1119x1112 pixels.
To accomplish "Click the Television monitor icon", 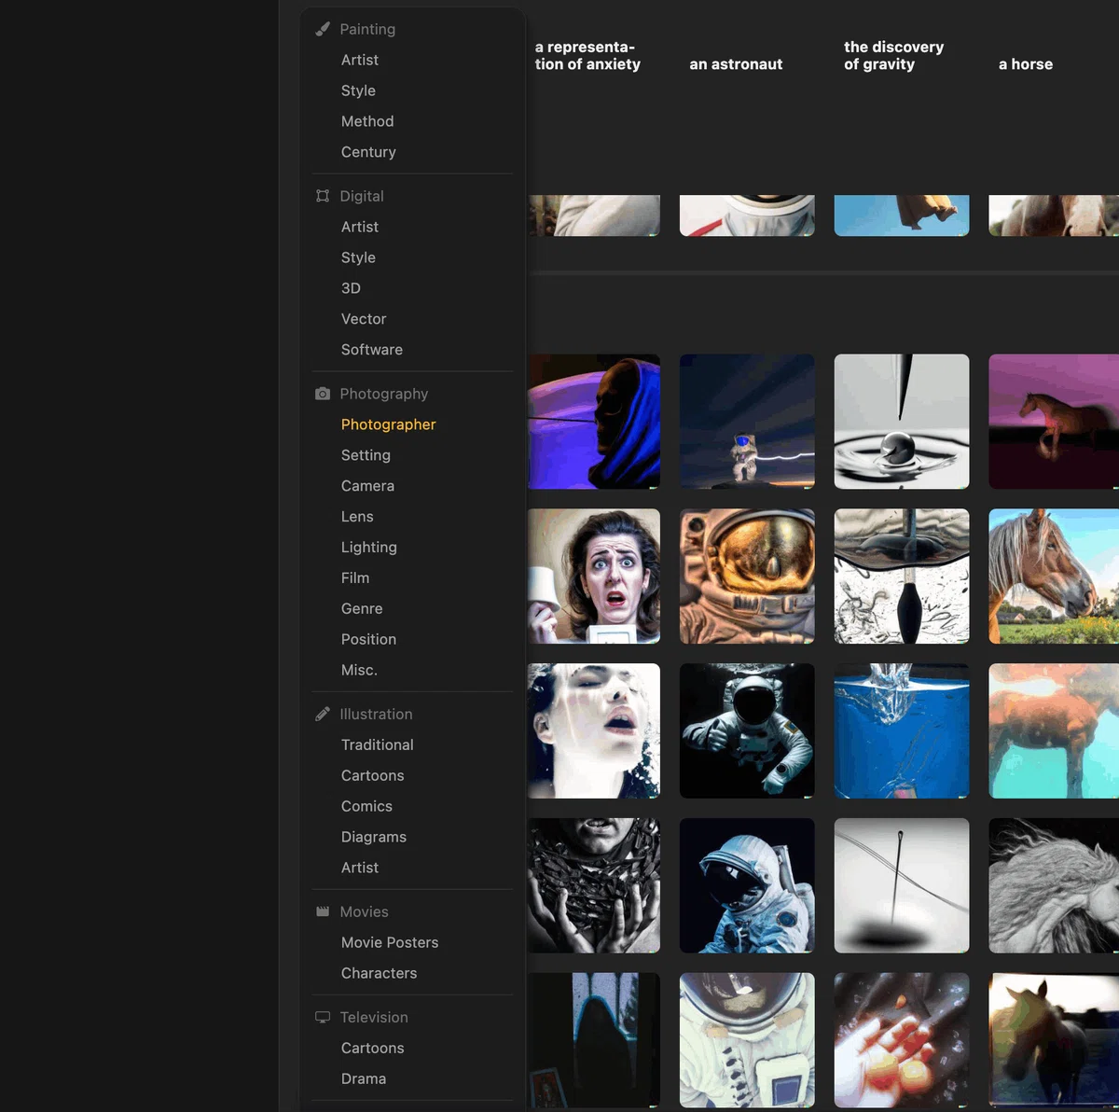I will (x=323, y=1017).
